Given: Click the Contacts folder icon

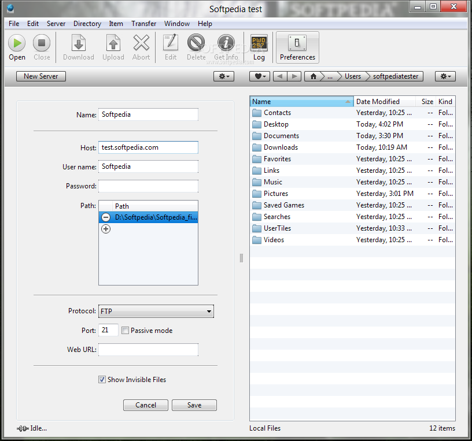Looking at the screenshot, I should (257, 113).
